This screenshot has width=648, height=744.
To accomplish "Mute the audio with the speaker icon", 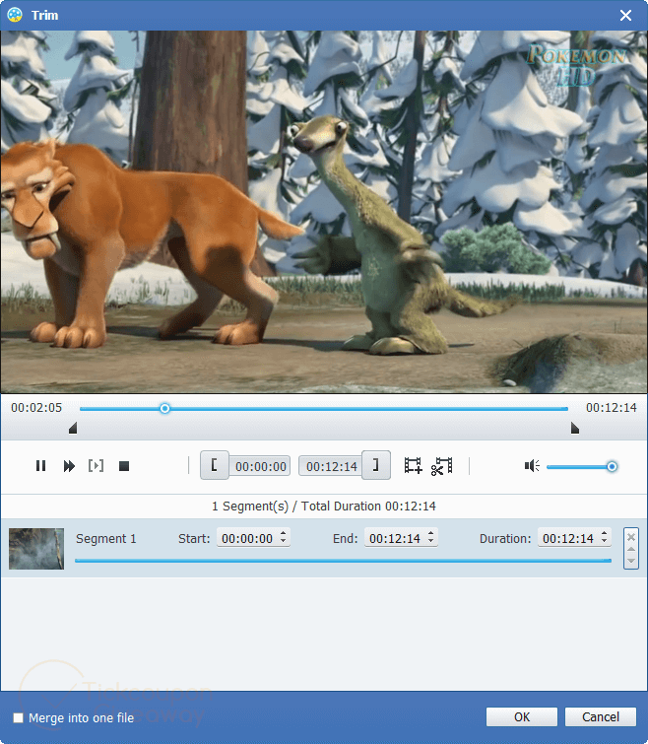I will [x=532, y=466].
